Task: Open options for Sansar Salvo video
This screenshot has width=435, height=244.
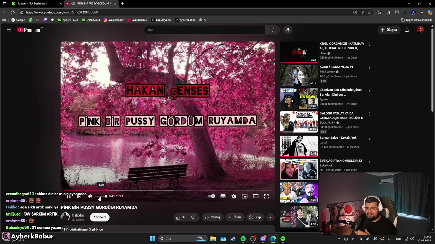Action: (369, 138)
